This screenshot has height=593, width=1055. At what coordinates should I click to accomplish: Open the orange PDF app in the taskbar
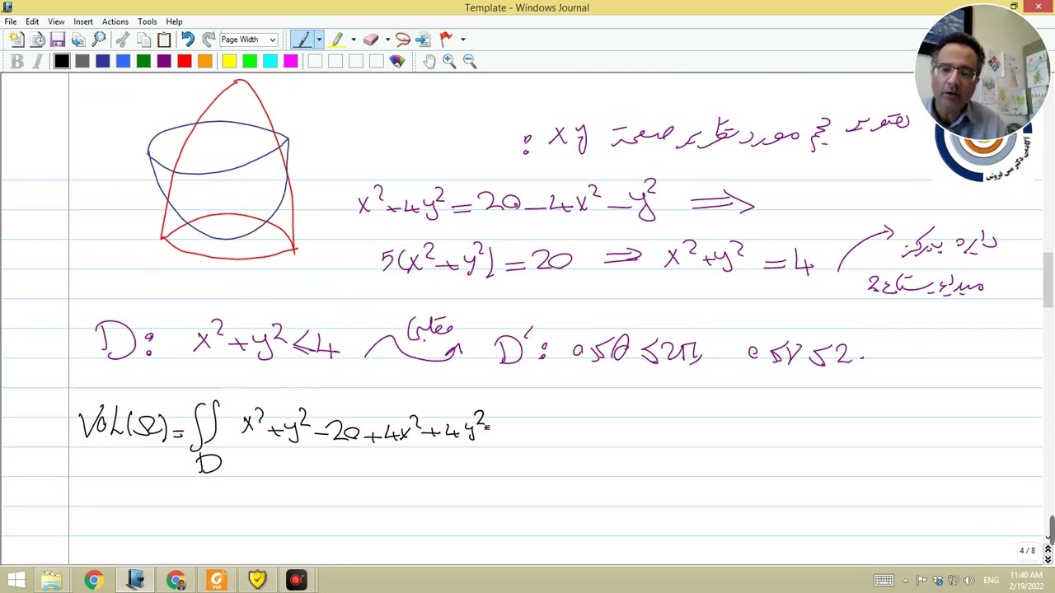point(217,581)
